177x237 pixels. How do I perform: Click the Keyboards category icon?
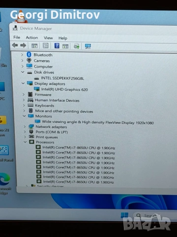click(x=30, y=105)
